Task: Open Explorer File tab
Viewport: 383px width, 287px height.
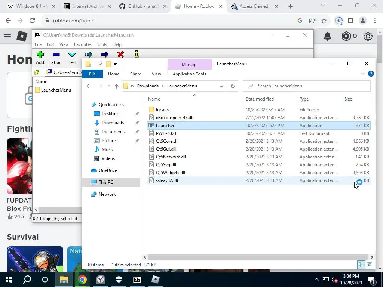Action: pos(92,74)
